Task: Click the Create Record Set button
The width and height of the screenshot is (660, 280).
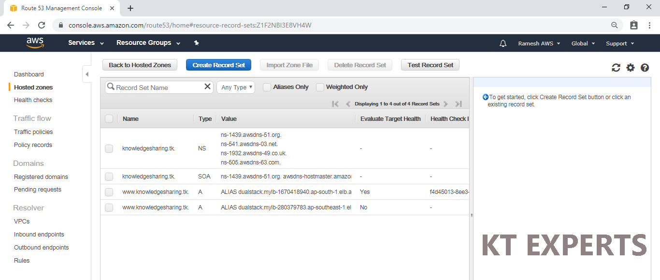Action: click(x=219, y=65)
